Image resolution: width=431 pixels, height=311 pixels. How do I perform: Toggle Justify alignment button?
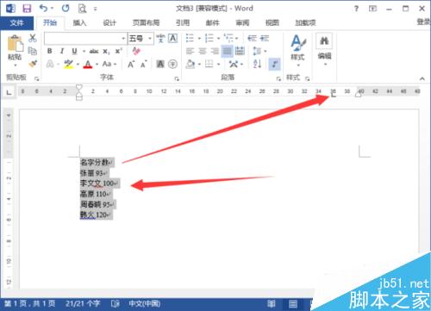pos(227,52)
